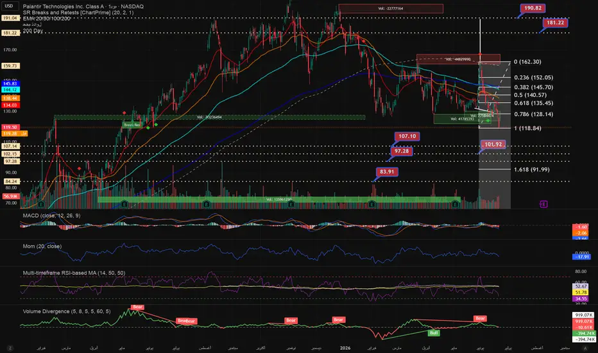The width and height of the screenshot is (598, 353).
Task: Click the 84.24 price axis label
Action: click(x=10, y=182)
